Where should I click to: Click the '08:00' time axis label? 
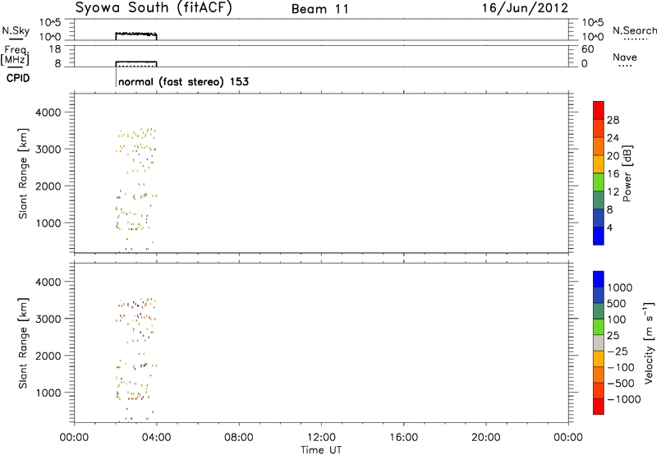(x=239, y=438)
